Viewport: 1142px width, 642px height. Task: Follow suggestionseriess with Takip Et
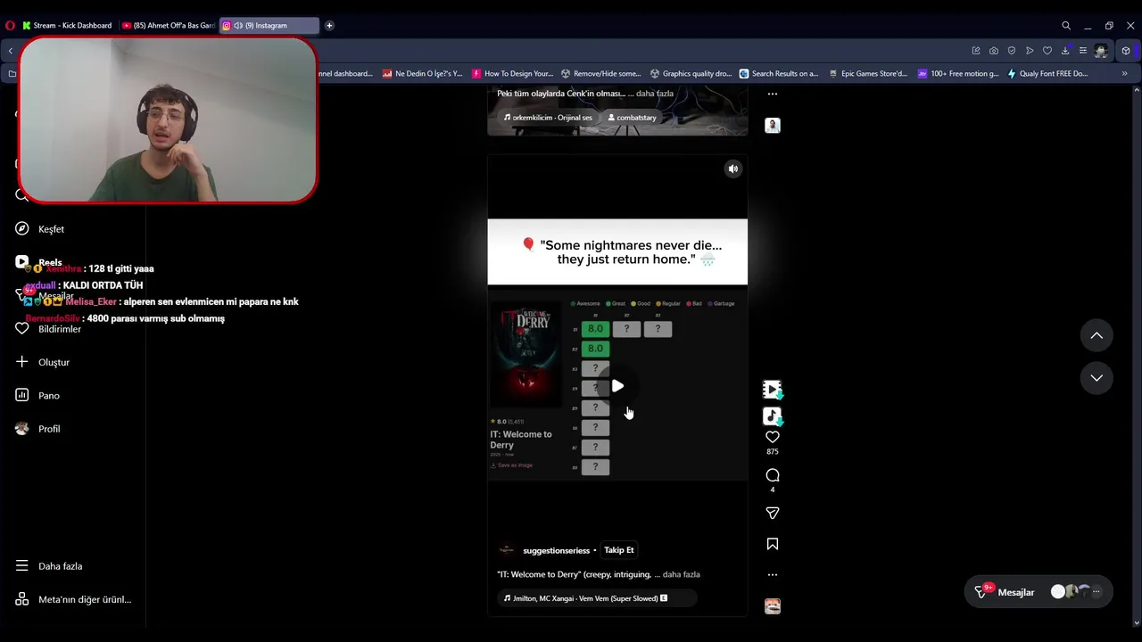click(618, 550)
